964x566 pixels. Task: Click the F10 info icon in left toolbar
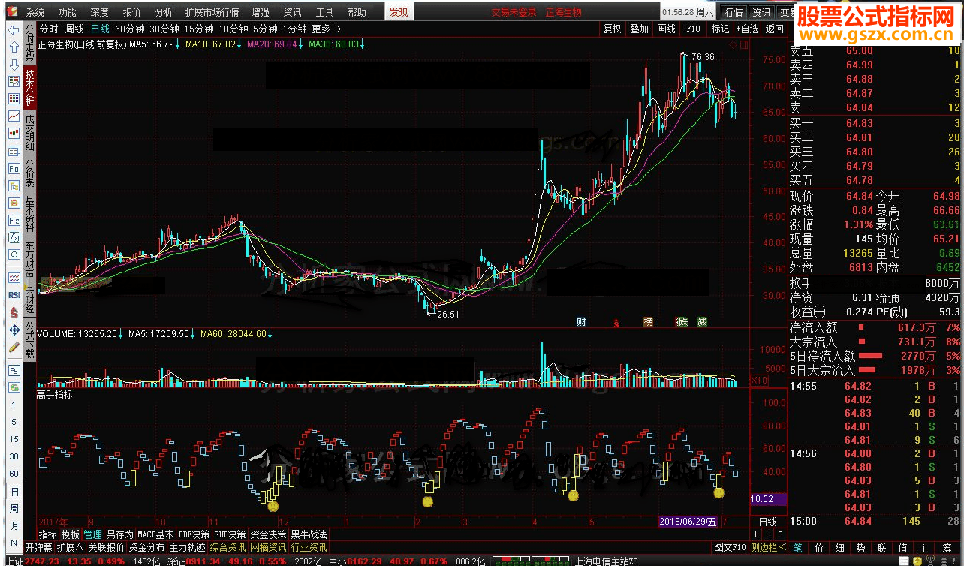[14, 169]
